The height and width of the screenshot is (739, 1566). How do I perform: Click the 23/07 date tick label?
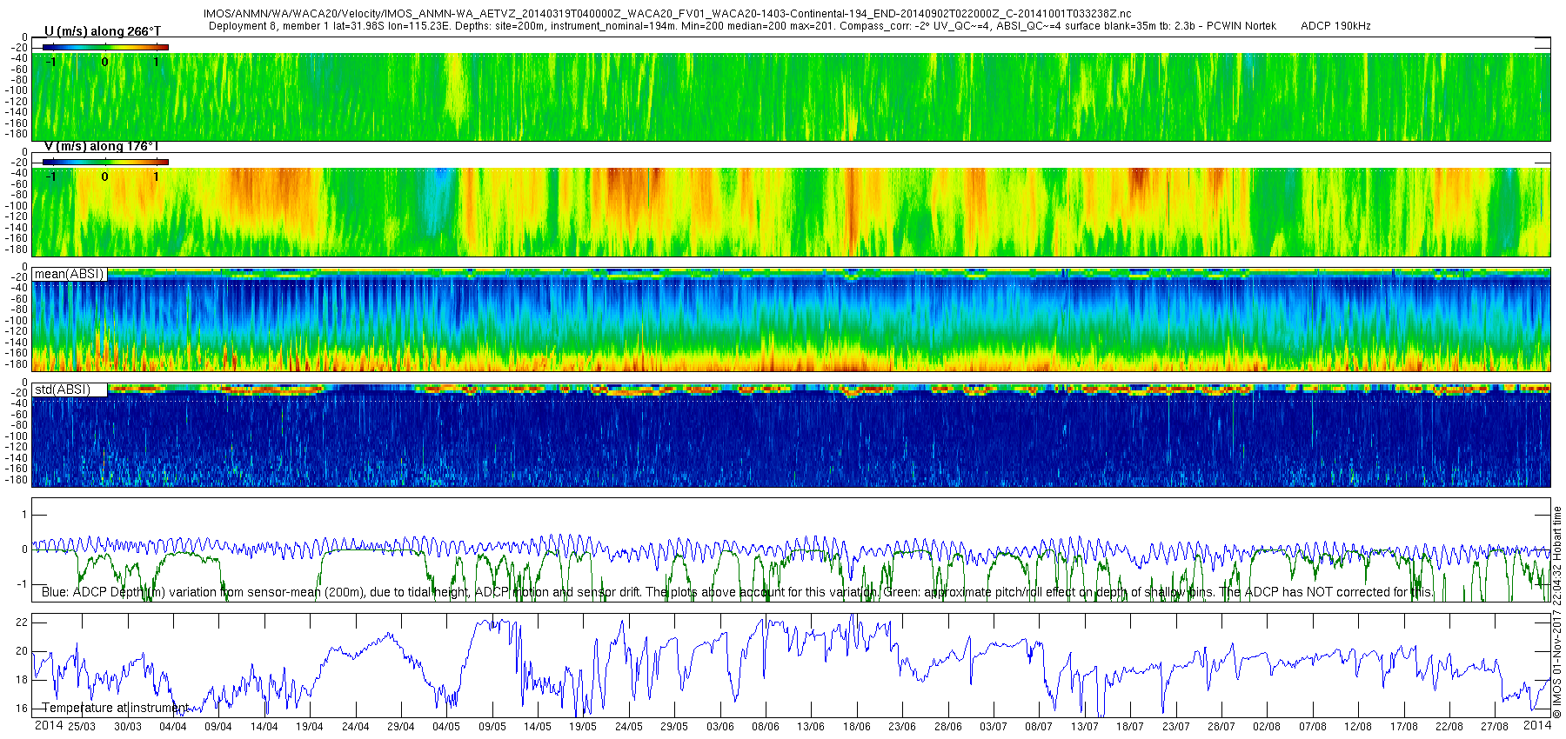(x=1176, y=727)
